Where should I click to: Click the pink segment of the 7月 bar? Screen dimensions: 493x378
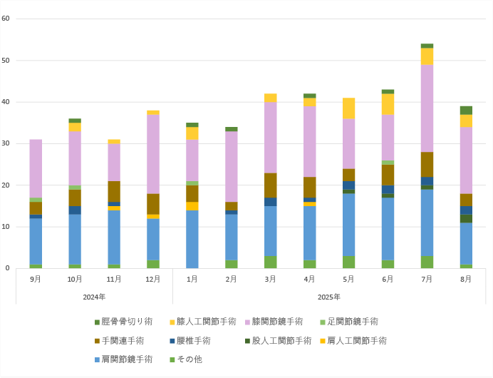point(427,108)
